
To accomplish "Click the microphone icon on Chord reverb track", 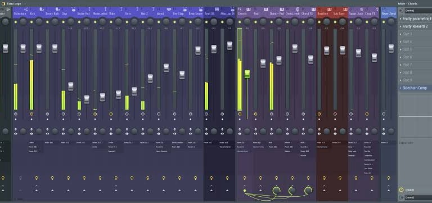I will [298, 9].
